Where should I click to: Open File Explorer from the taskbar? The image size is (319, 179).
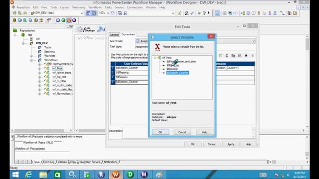43,175
